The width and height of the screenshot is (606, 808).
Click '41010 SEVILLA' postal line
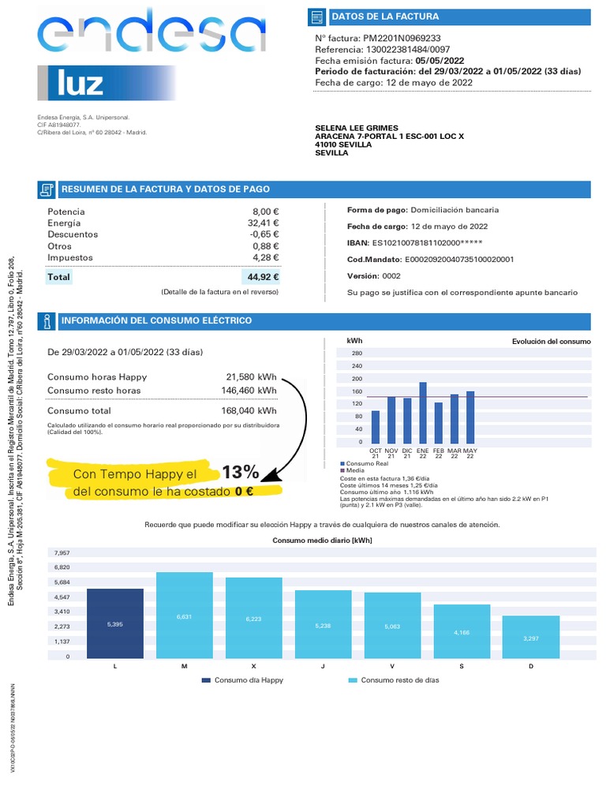coord(343,145)
